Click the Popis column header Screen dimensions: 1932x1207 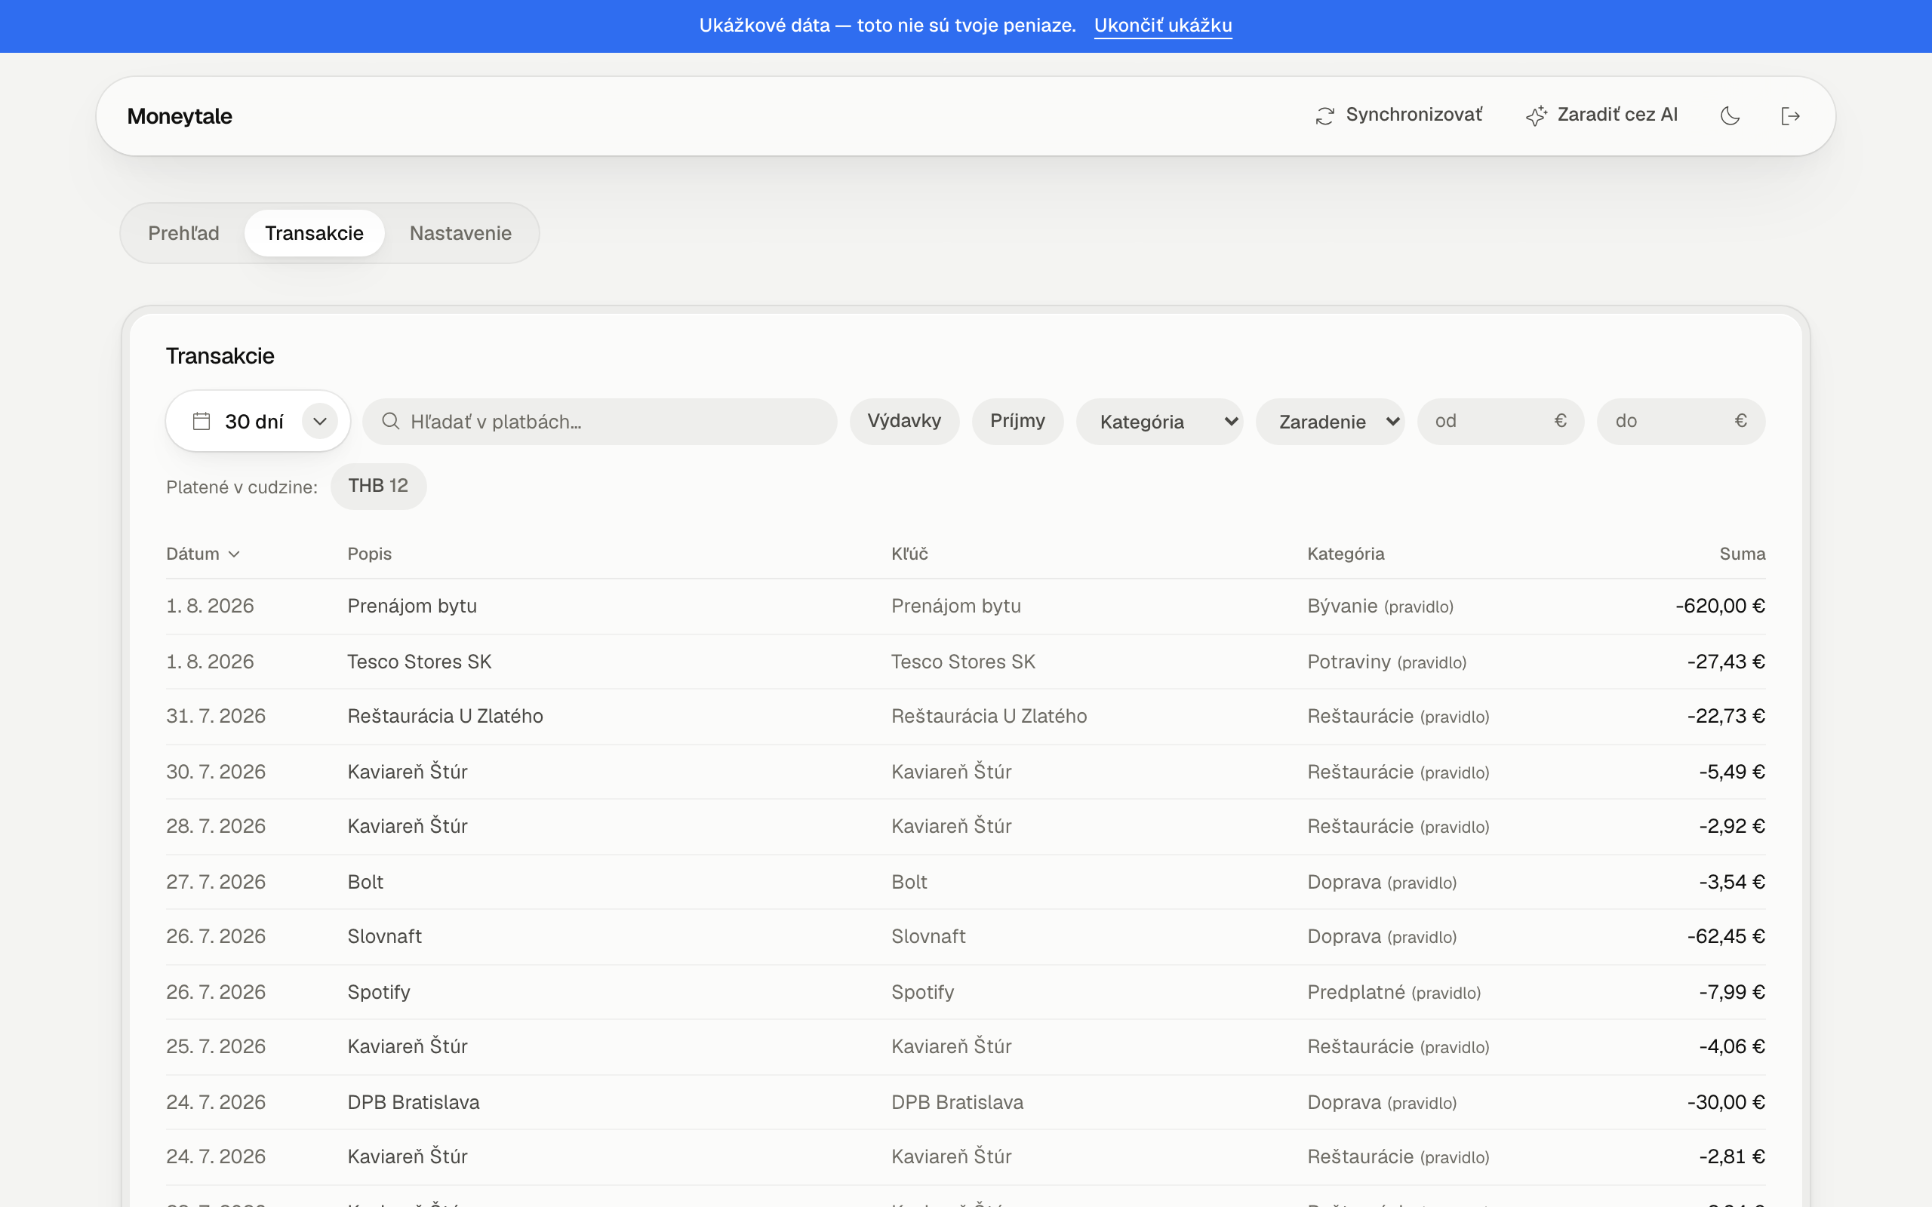tap(370, 554)
